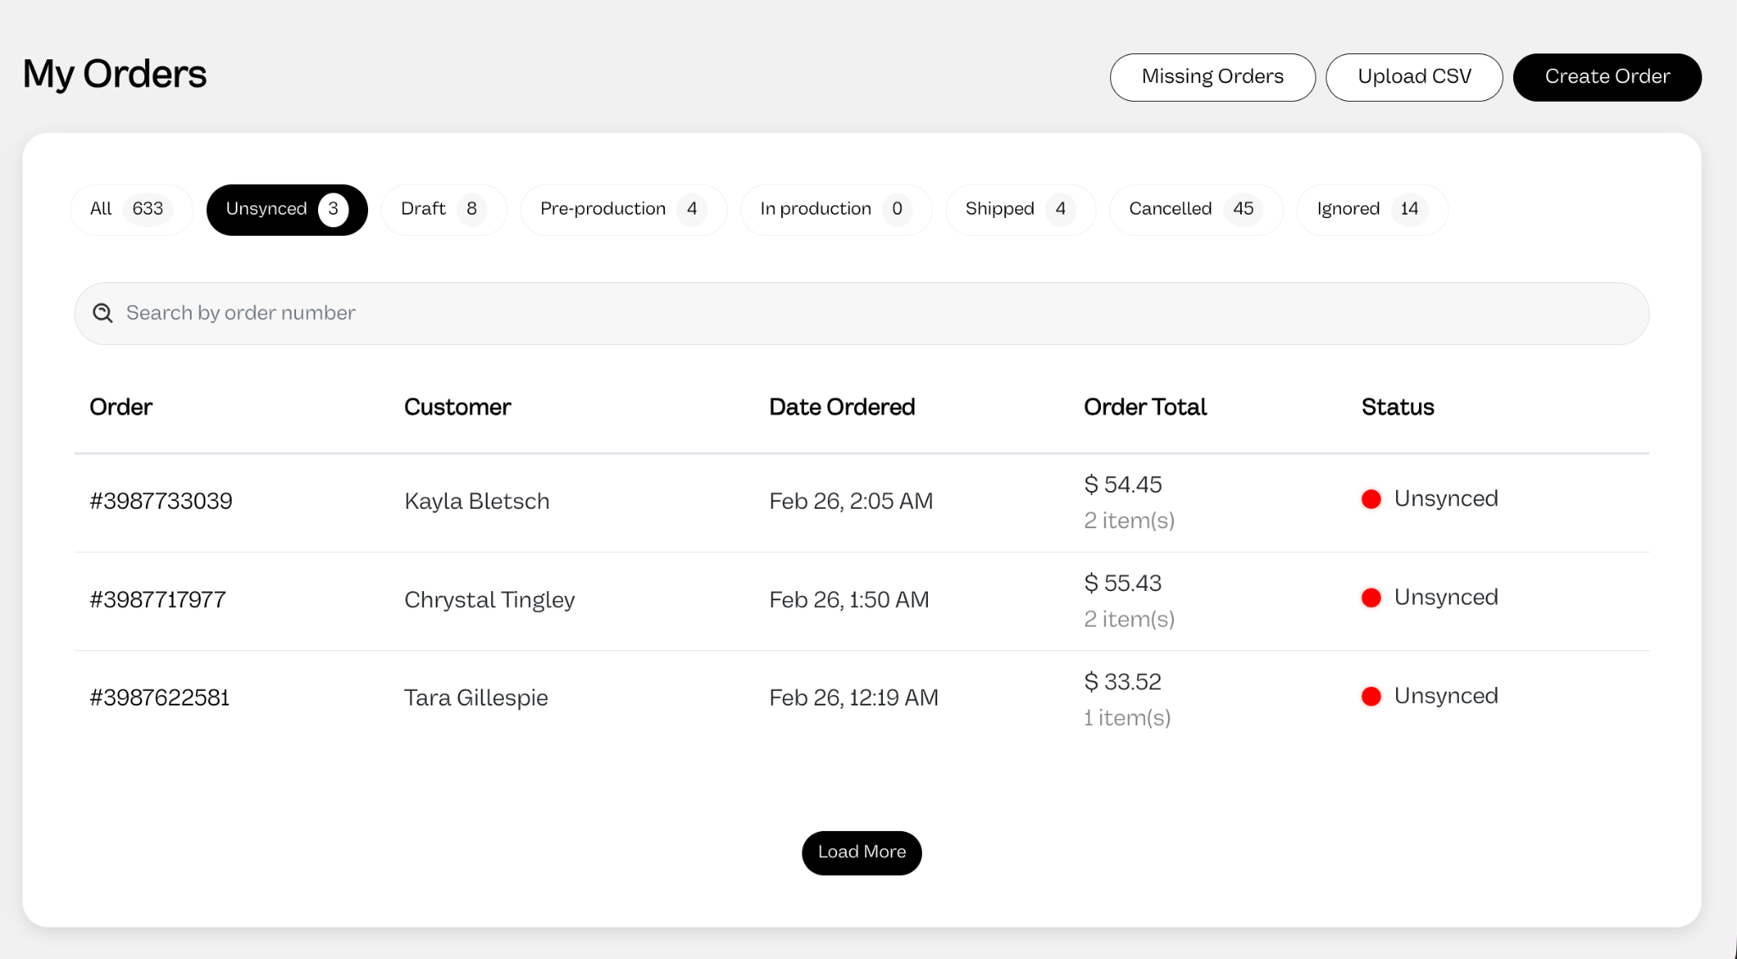Open the Missing Orders page
Screen dimensions: 1737x959
click(x=1212, y=77)
